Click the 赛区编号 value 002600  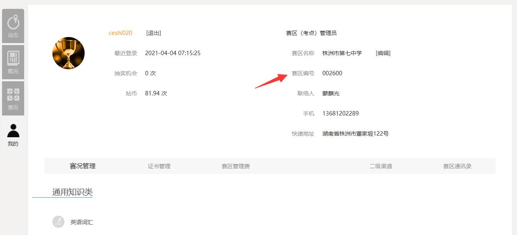[332, 73]
